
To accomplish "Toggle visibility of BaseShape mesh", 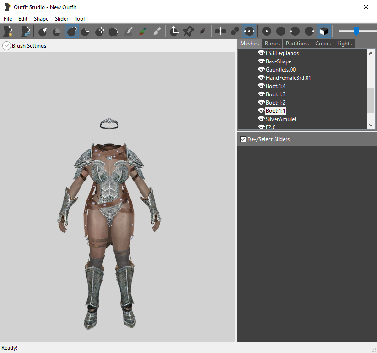I will pos(261,61).
